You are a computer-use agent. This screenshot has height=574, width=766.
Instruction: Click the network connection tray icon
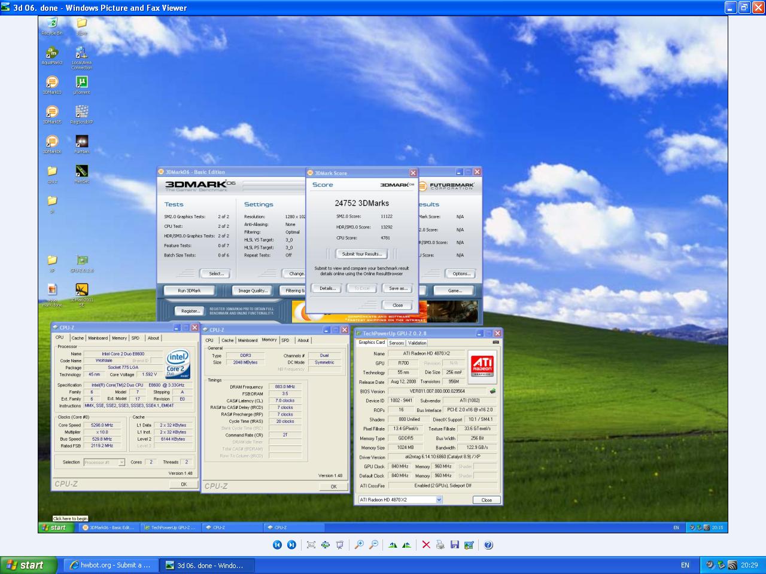click(721, 565)
